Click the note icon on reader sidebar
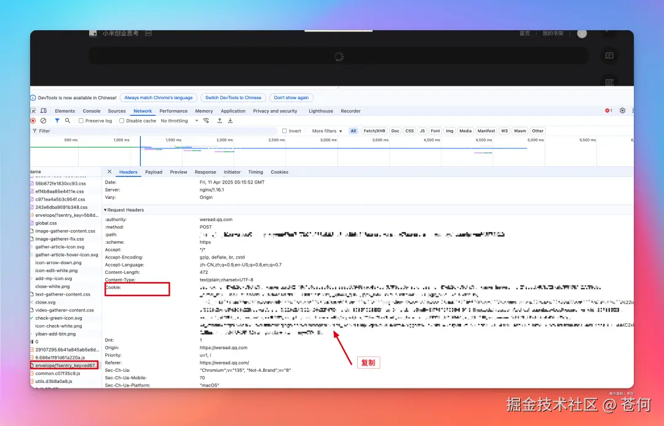The width and height of the screenshot is (664, 426). [x=609, y=55]
